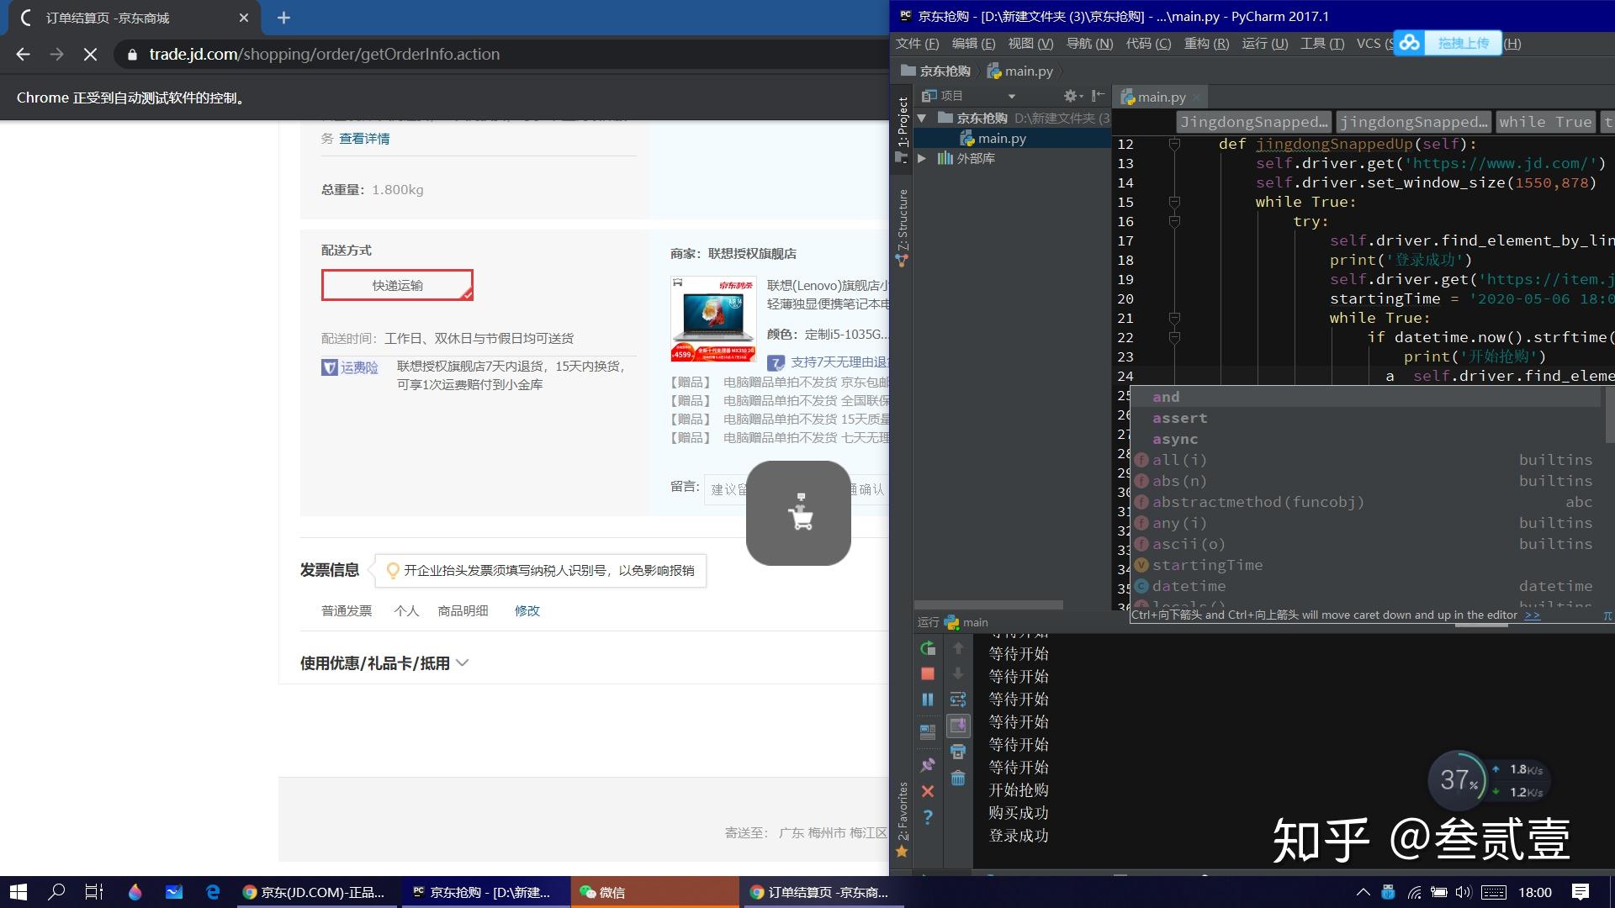Print the console output
The height and width of the screenshot is (908, 1615).
tap(958, 752)
